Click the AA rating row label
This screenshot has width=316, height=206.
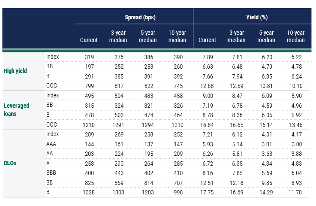pyautogui.click(x=51, y=154)
